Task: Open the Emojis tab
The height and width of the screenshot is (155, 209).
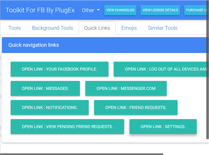Action: point(129,28)
